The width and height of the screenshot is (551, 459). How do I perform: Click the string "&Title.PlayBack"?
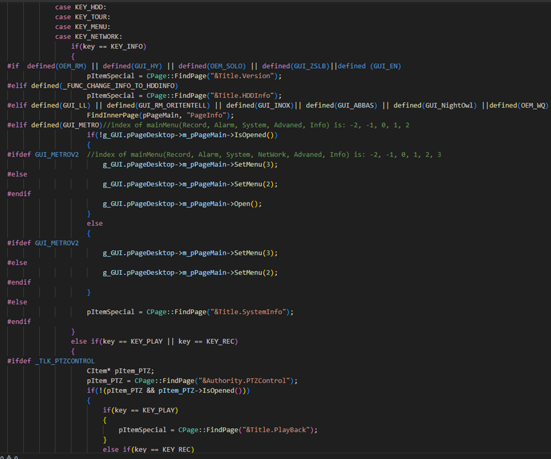[x=276, y=430]
